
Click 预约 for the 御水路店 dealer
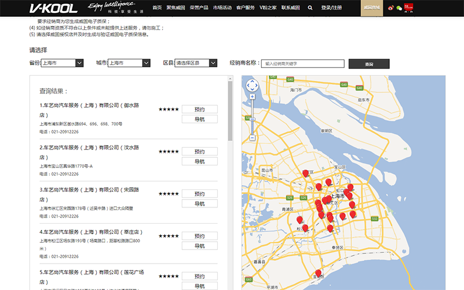[x=200, y=110]
